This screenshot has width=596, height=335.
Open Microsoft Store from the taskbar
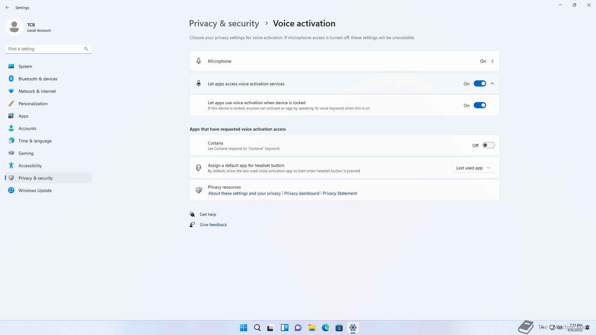point(339,328)
